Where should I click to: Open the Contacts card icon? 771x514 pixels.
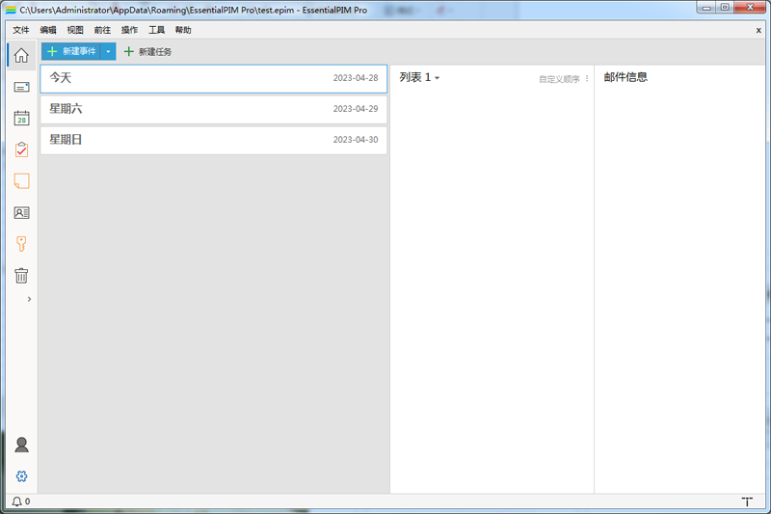[21, 213]
